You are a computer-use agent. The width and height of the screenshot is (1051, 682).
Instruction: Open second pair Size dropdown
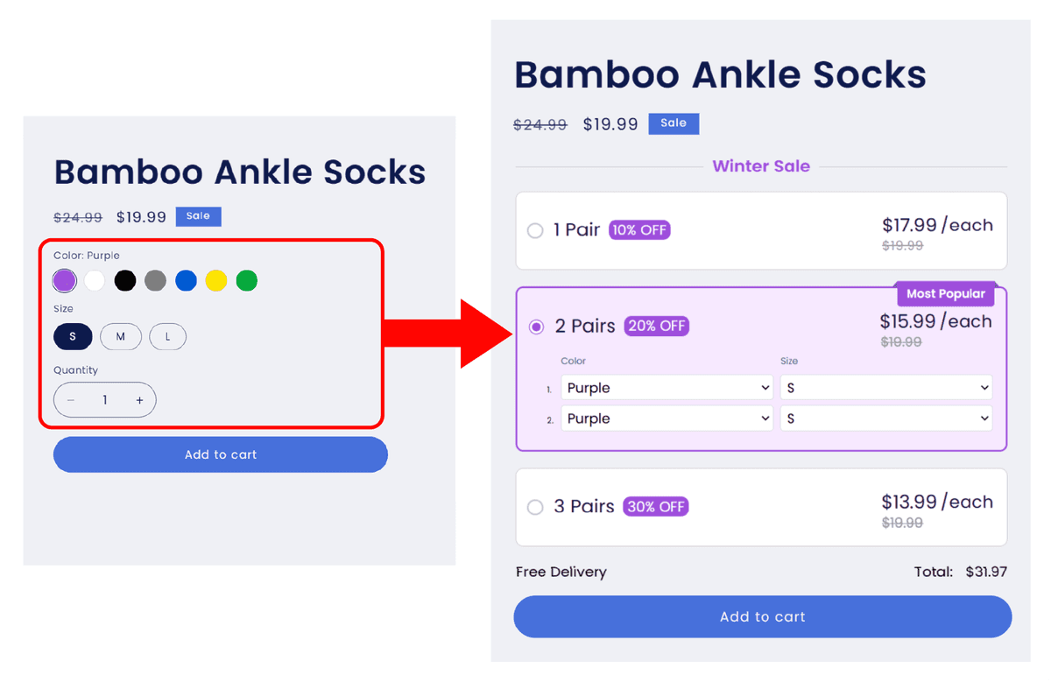(885, 418)
